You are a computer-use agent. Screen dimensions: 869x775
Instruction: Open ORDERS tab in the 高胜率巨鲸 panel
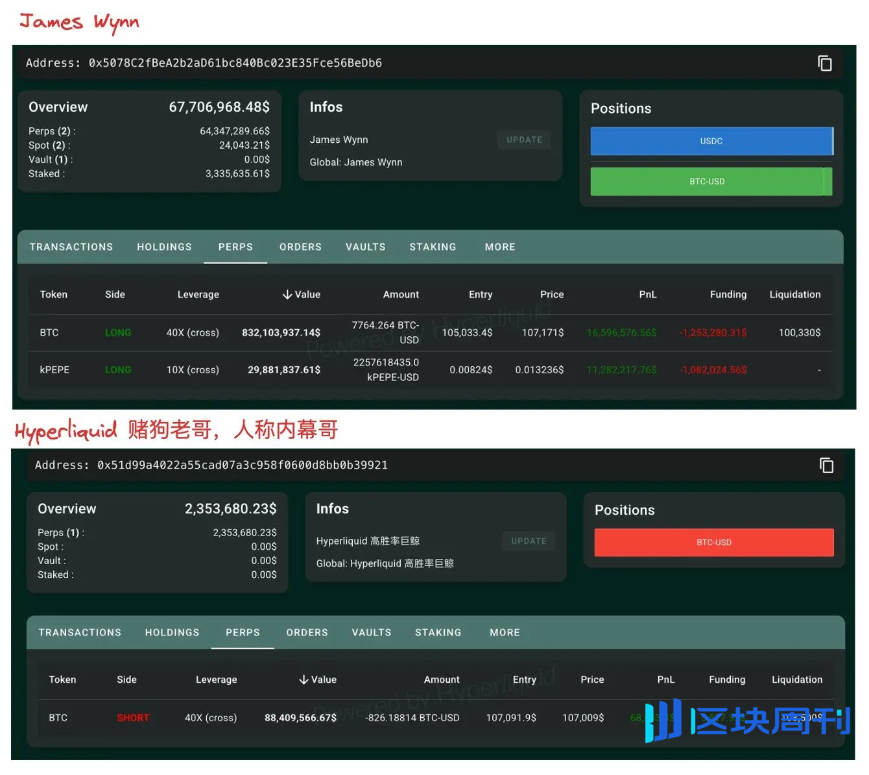[307, 633]
